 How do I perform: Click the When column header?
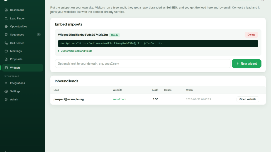click(x=189, y=90)
